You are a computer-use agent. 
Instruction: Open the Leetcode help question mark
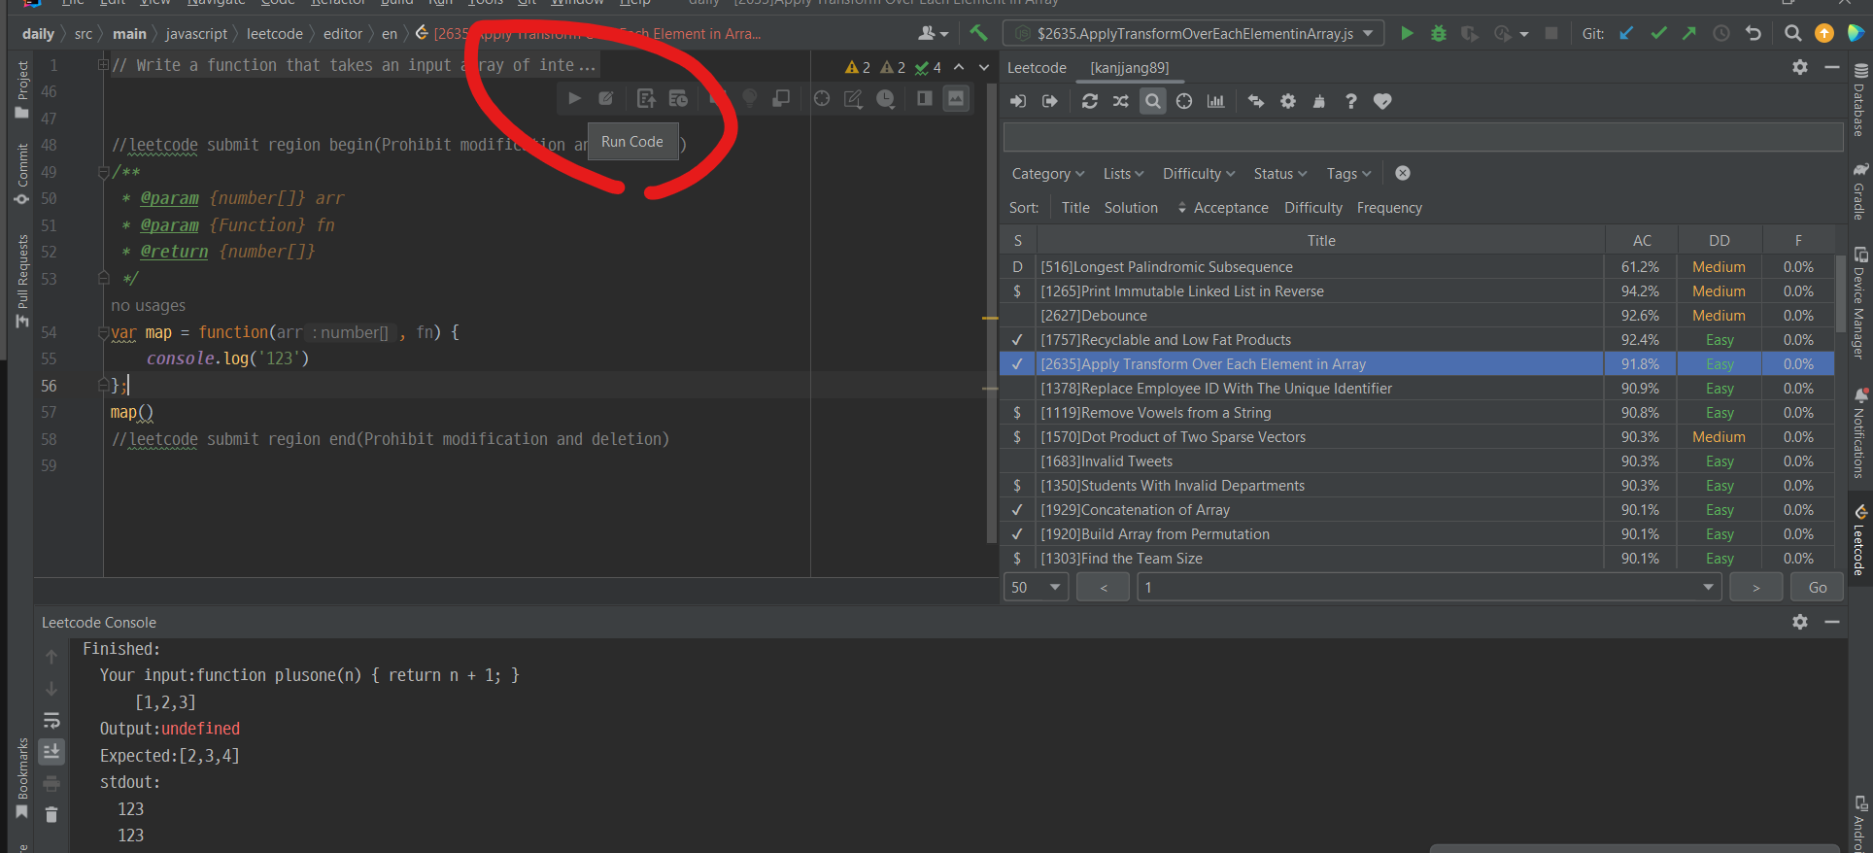[1350, 101]
